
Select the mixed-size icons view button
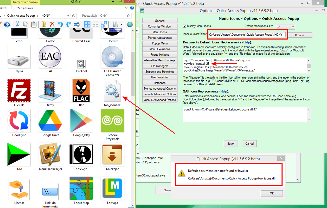click(104, 24)
